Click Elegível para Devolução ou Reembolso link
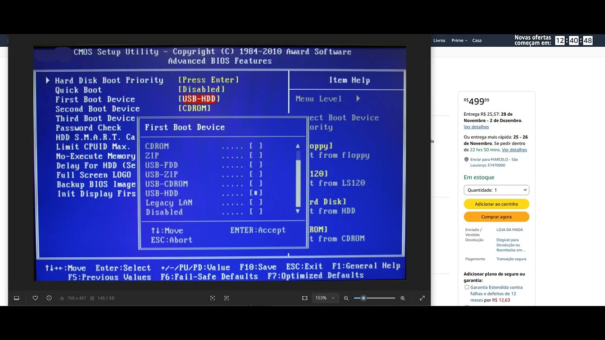 [511, 245]
